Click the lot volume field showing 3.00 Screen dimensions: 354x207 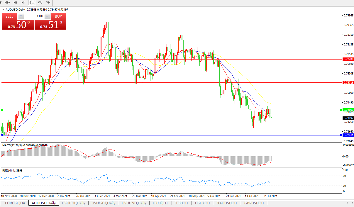coord(34,16)
